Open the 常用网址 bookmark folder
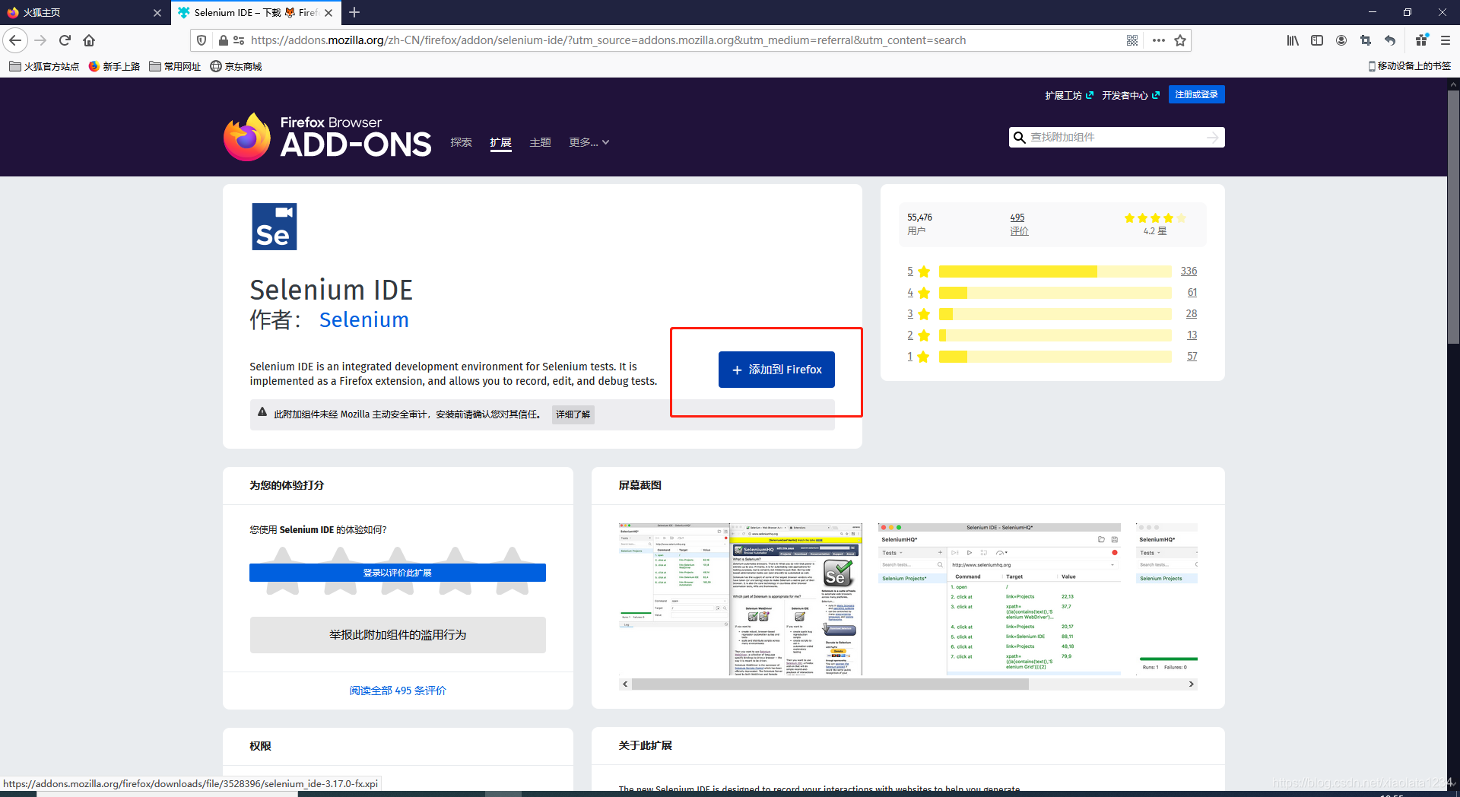The width and height of the screenshot is (1460, 797). [x=175, y=66]
